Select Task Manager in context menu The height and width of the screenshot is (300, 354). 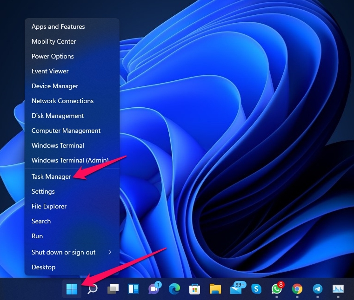click(72, 177)
